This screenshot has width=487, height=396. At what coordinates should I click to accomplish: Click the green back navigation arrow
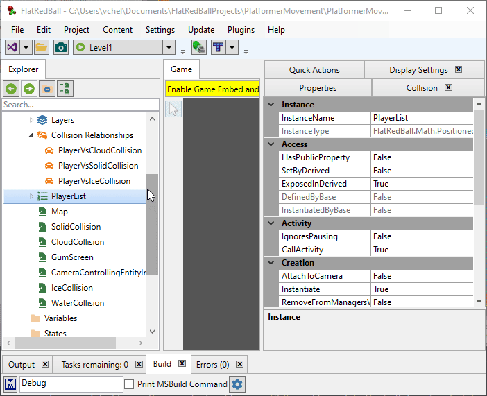point(10,89)
